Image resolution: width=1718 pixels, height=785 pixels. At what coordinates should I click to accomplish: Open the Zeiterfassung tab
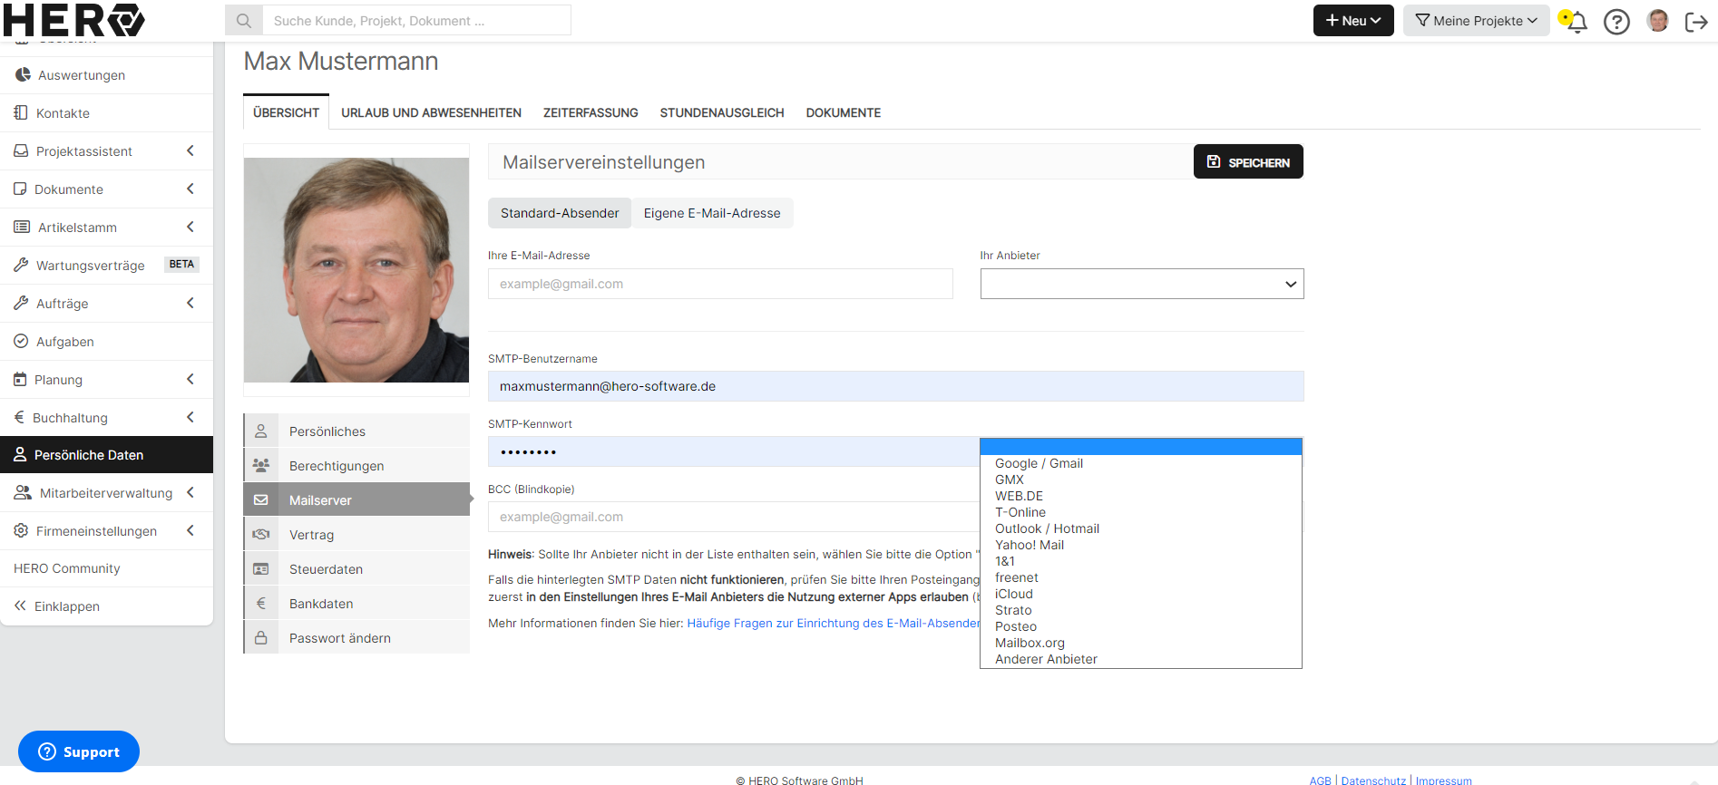coord(591,112)
